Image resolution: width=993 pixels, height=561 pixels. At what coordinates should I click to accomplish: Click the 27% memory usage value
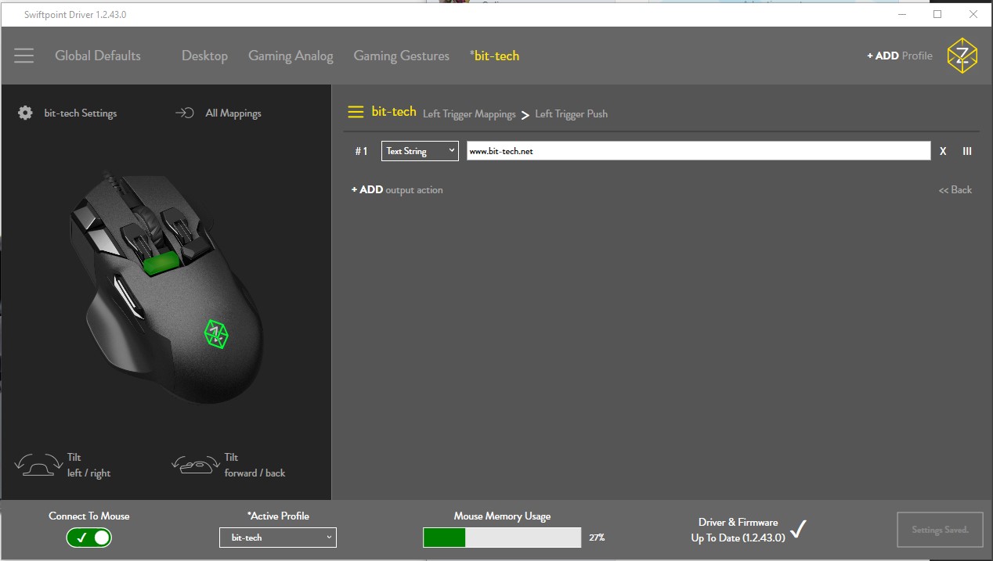(x=597, y=538)
